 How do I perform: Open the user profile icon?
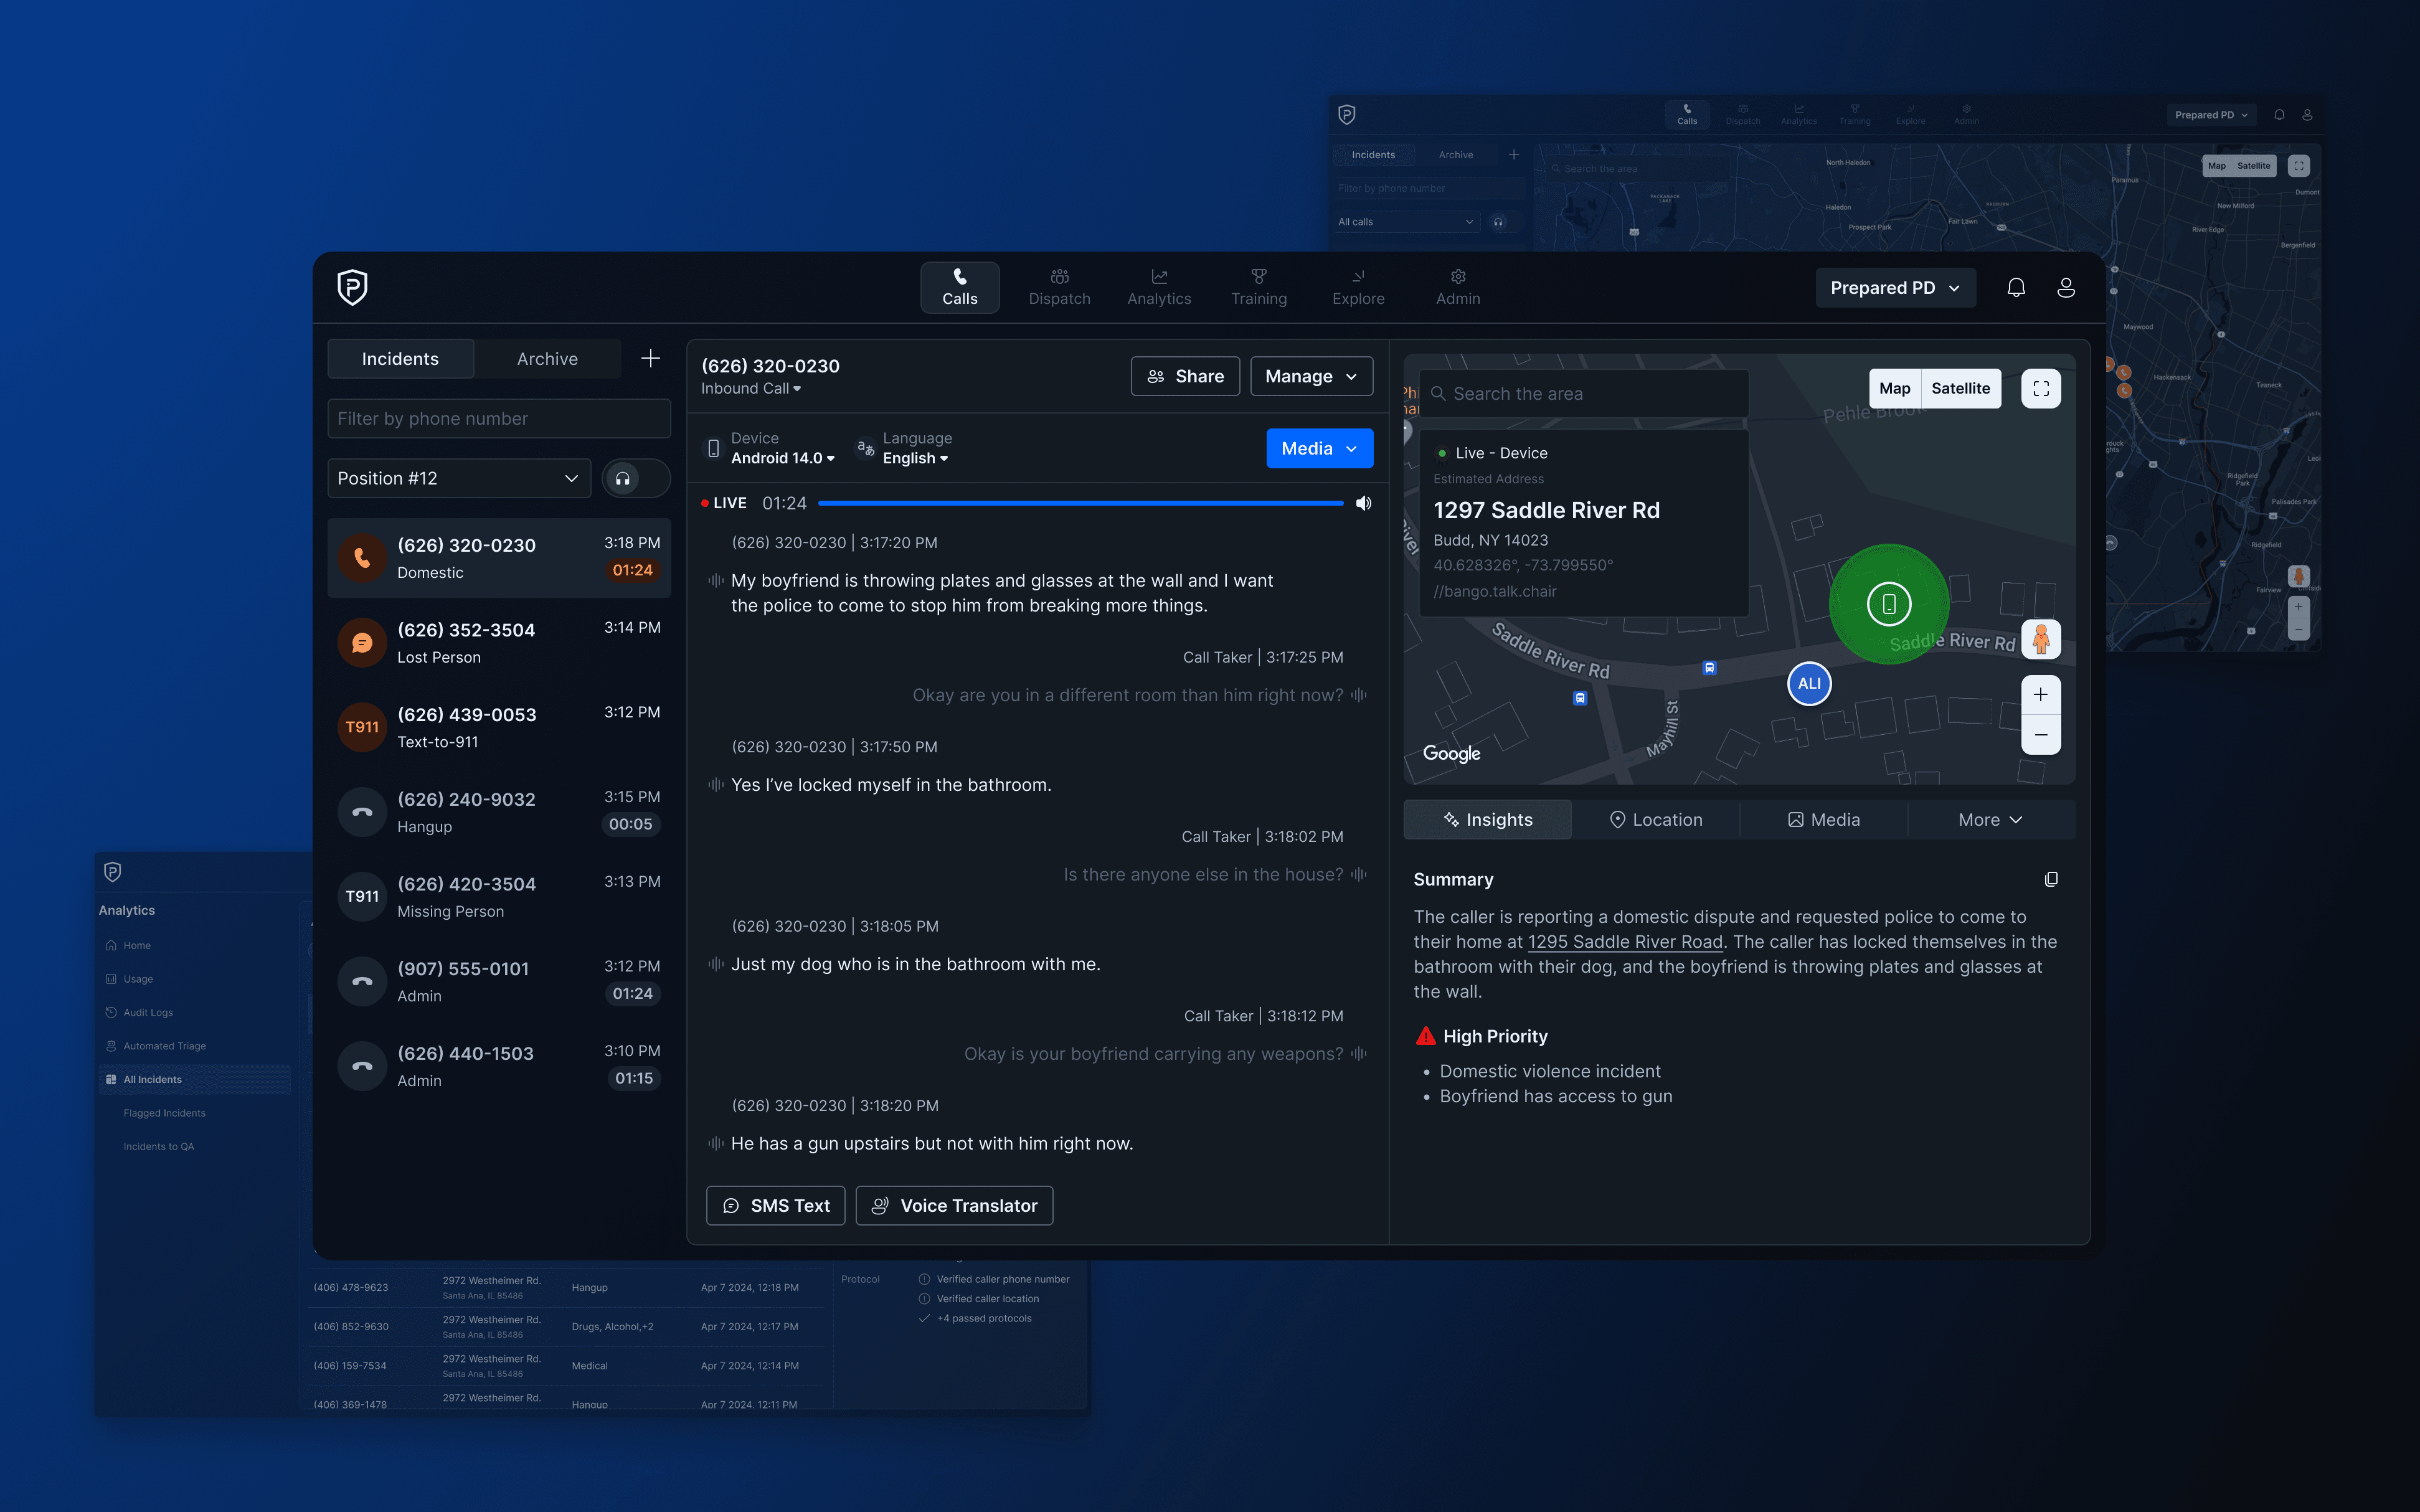pyautogui.click(x=2066, y=288)
